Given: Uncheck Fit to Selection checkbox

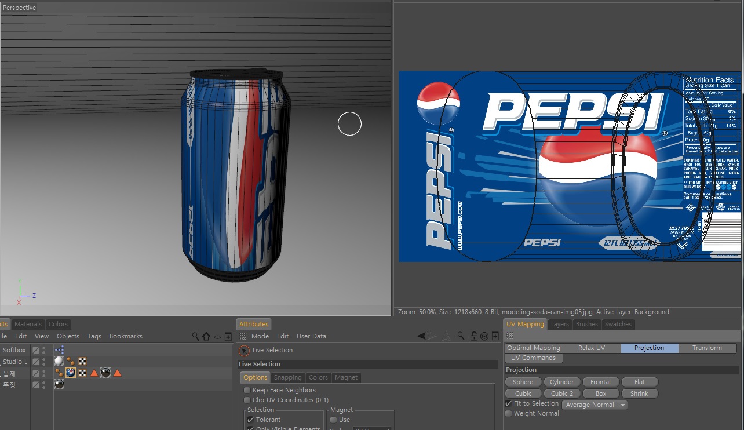Looking at the screenshot, I should coord(509,403).
